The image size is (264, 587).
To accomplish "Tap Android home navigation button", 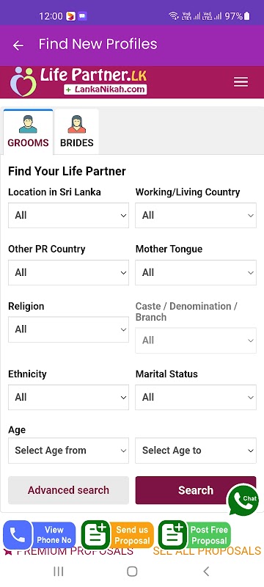I will coord(132,572).
